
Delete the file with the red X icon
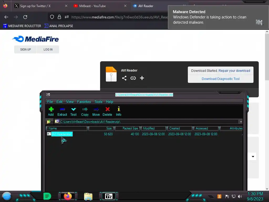(x=107, y=112)
